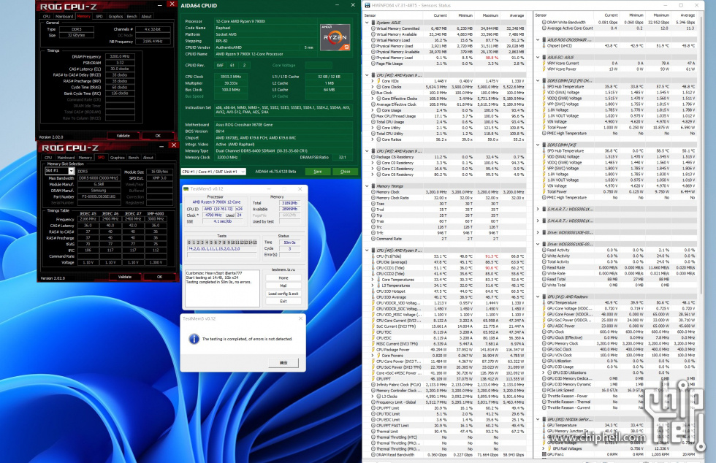Image resolution: width=716 pixels, height=463 pixels.
Task: Click Validate in the Memory-tab CPU-Z window
Action: [123, 136]
